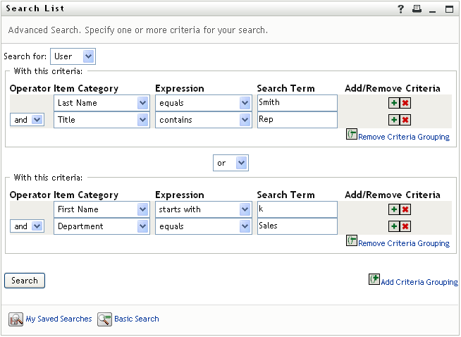
Task: Open the 'starts with' expression dropdown
Action: [x=204, y=209]
